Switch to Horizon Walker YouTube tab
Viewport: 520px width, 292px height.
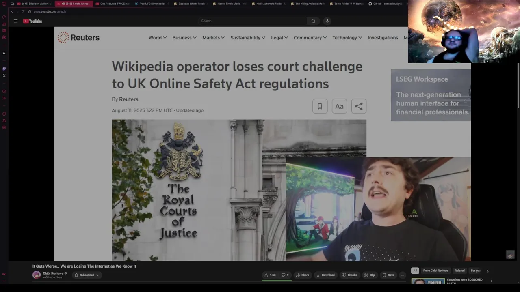pos(34,4)
